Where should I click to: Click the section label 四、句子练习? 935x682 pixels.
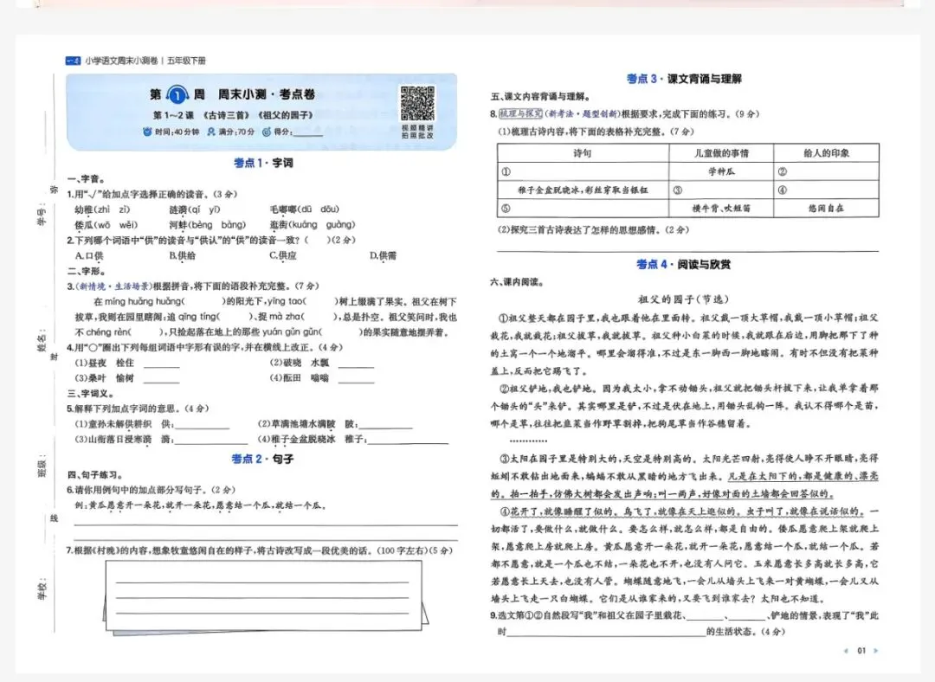click(95, 475)
